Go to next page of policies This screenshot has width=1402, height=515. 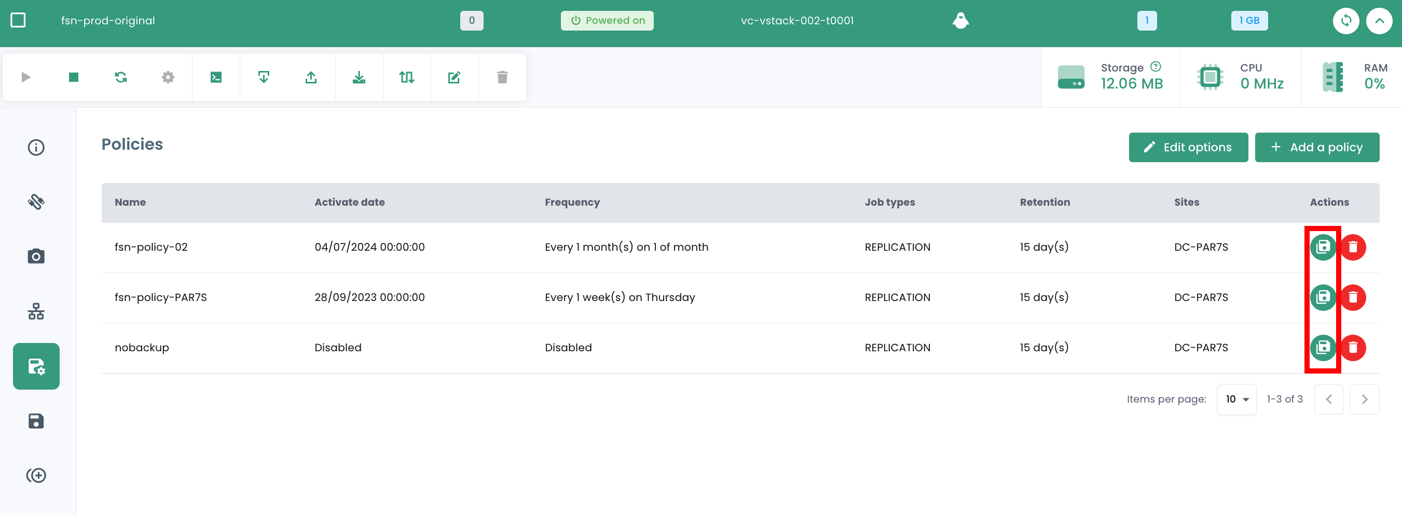tap(1364, 399)
